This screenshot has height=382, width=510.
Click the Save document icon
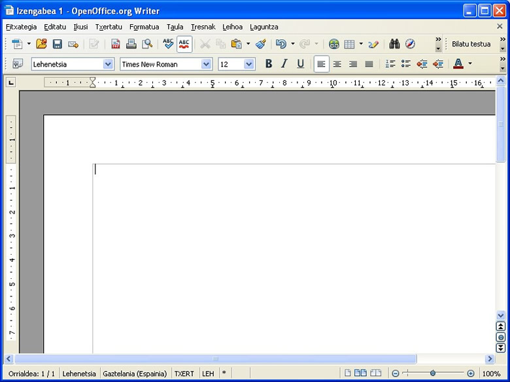tap(57, 44)
